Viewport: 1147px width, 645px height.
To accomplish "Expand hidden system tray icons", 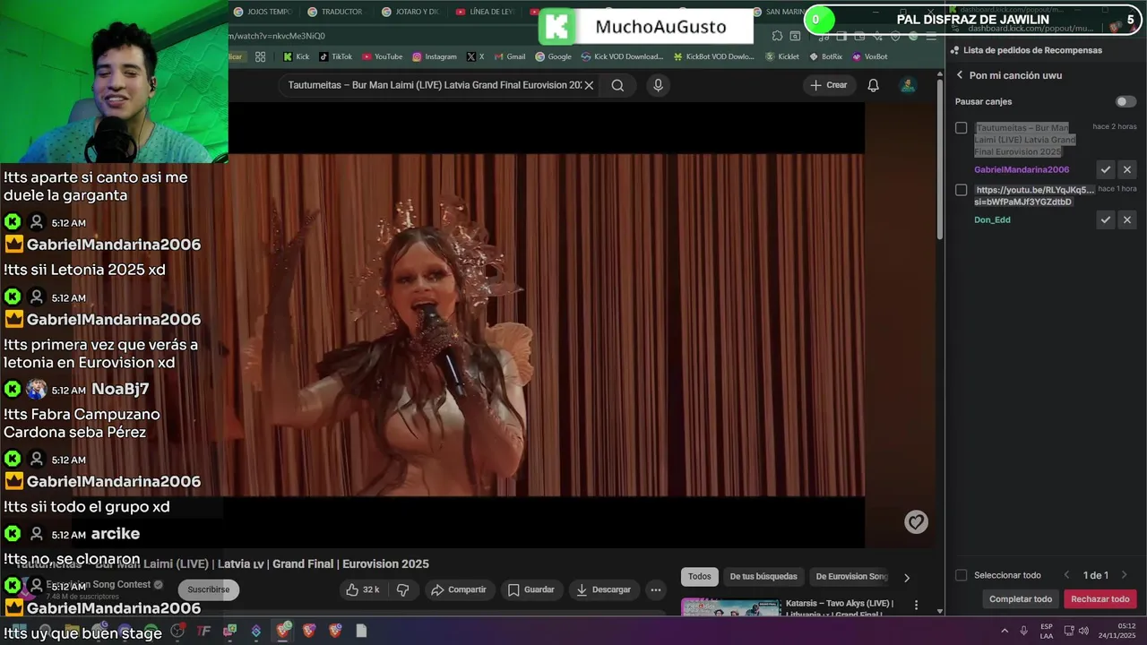I will [x=1004, y=631].
